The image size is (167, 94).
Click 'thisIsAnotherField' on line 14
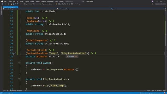click(57, 24)
